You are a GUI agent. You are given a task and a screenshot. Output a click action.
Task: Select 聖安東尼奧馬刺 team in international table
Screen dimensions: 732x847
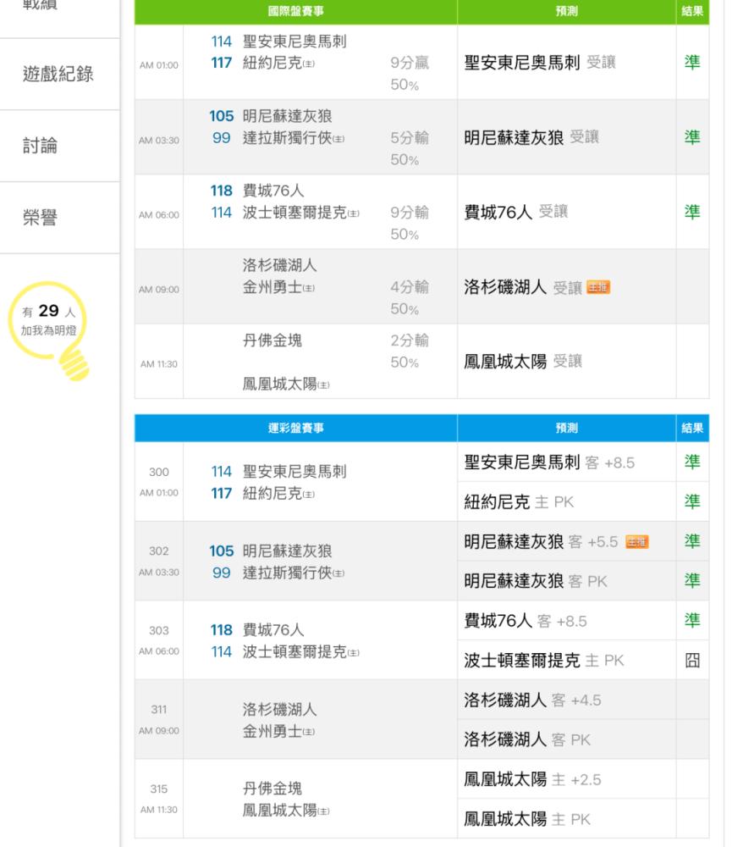[x=294, y=42]
